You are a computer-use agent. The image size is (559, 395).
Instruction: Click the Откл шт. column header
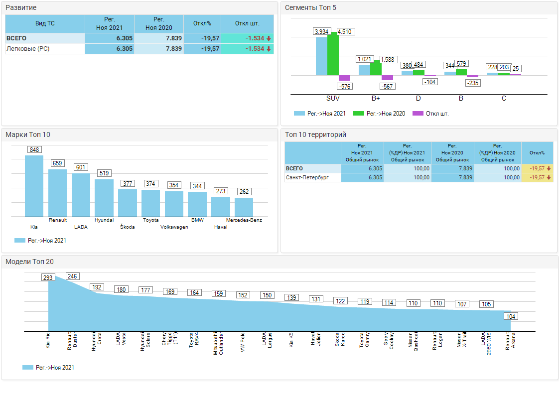coord(247,23)
